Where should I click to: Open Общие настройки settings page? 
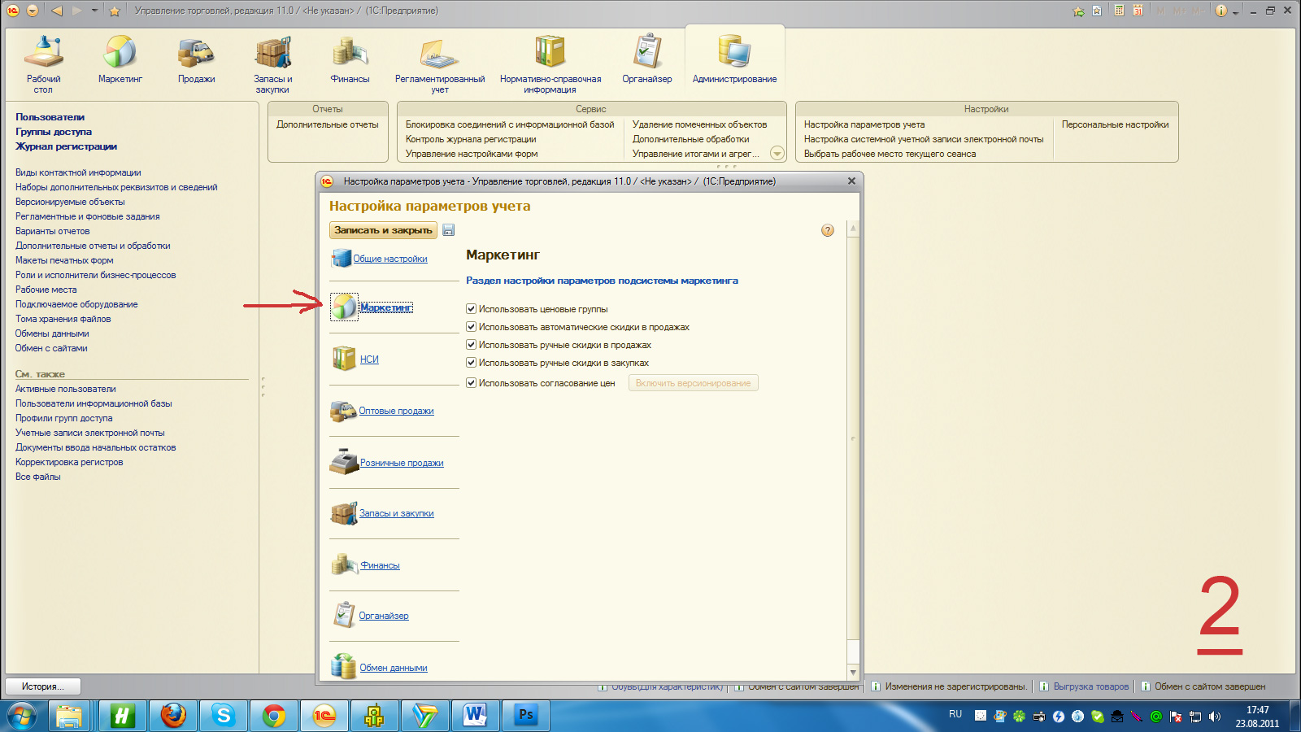pos(389,259)
